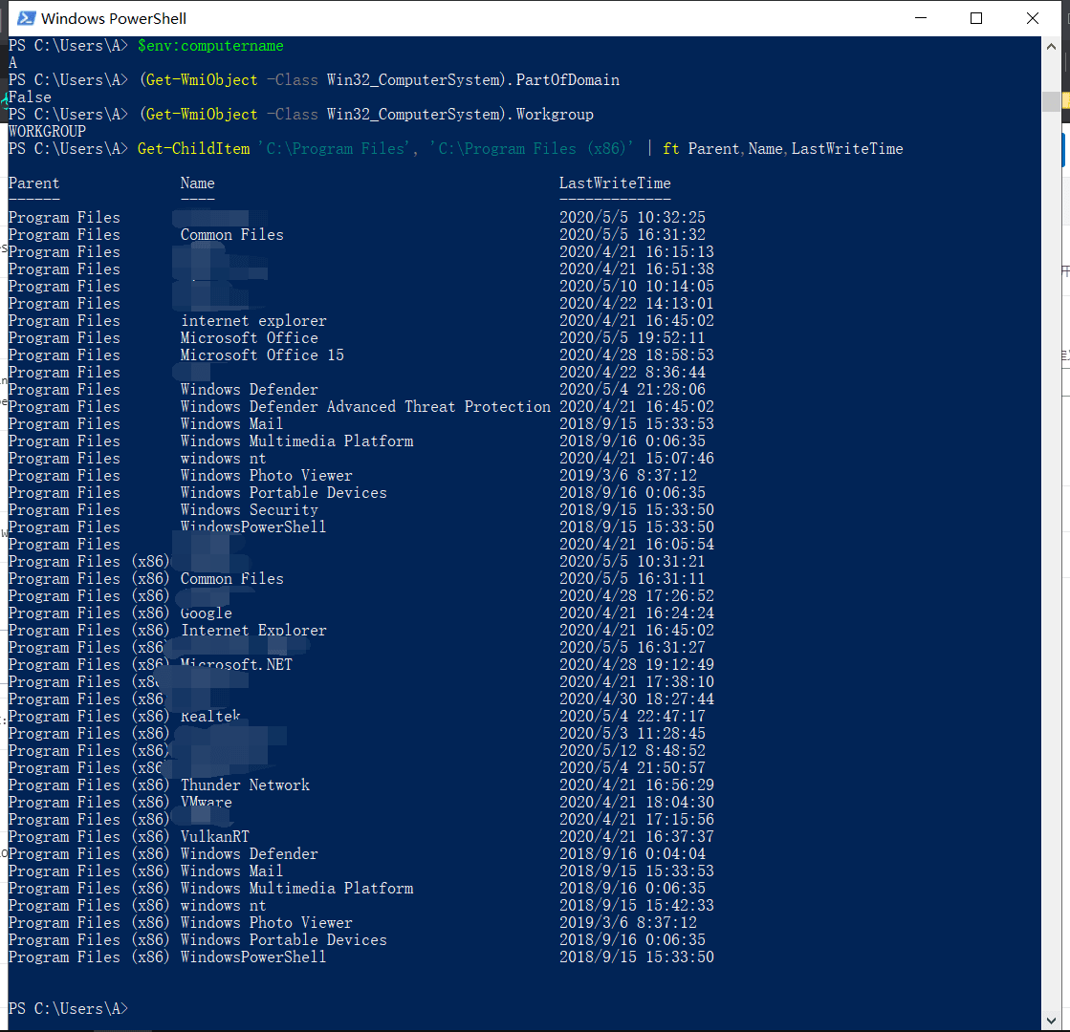Click the LastWriteTime column header
Image resolution: width=1070 pixels, height=1032 pixels.
point(615,183)
